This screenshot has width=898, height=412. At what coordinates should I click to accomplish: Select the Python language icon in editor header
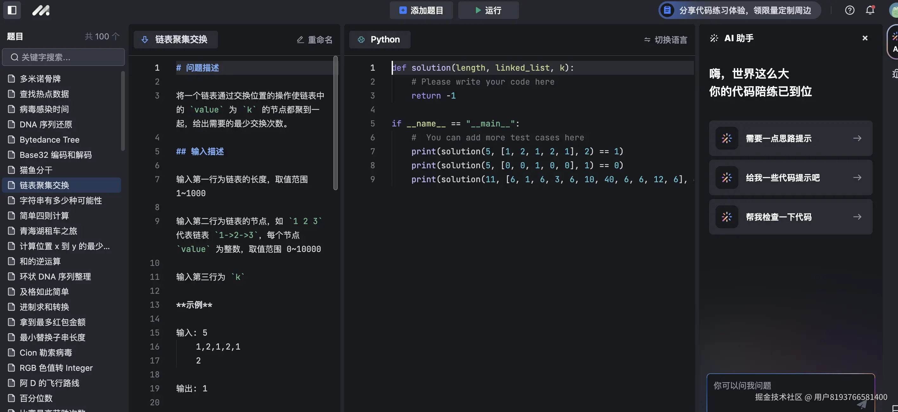click(x=362, y=39)
